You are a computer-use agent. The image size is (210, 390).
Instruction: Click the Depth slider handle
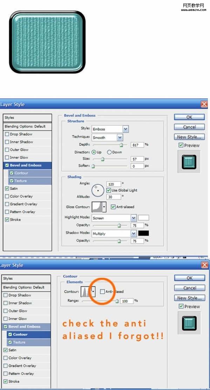pos(122,145)
